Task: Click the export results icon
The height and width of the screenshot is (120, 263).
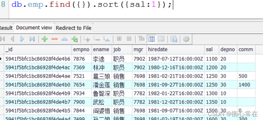Action: (174, 39)
